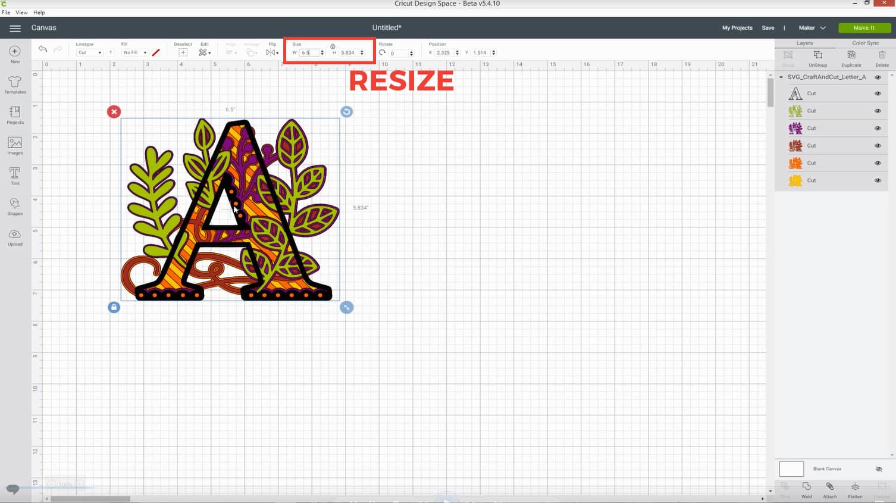Click the Undo arrow in the toolbar

[x=42, y=49]
